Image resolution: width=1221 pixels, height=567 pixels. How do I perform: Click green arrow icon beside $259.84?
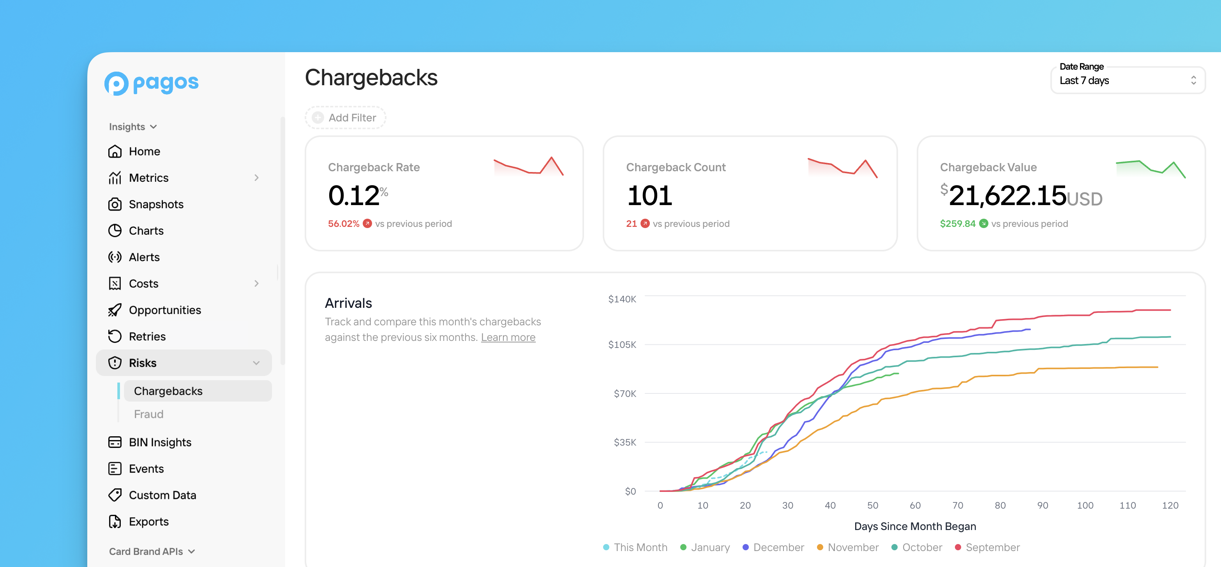pos(983,224)
